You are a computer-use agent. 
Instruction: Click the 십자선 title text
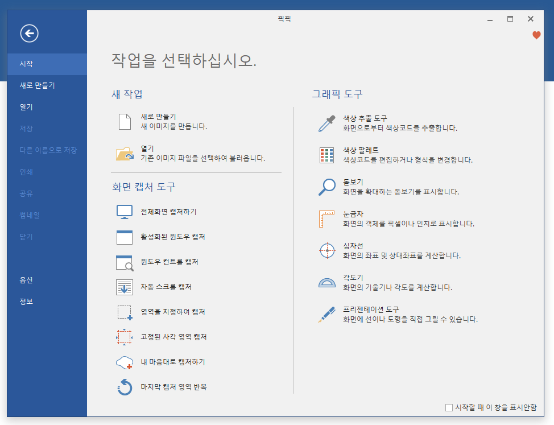pyautogui.click(x=353, y=246)
